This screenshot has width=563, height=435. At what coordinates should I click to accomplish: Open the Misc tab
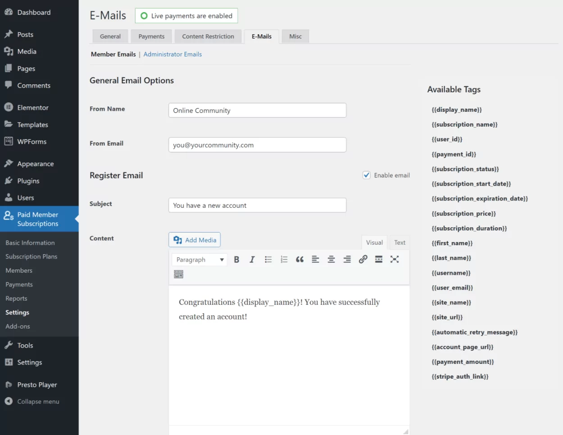click(295, 37)
